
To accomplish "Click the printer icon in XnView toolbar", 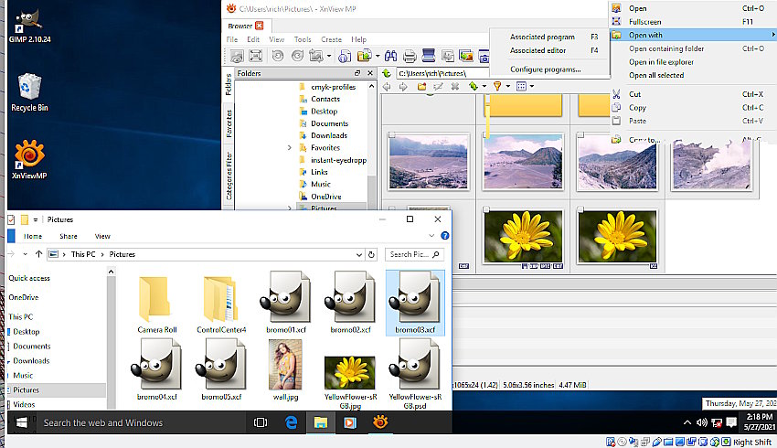I will (x=410, y=57).
